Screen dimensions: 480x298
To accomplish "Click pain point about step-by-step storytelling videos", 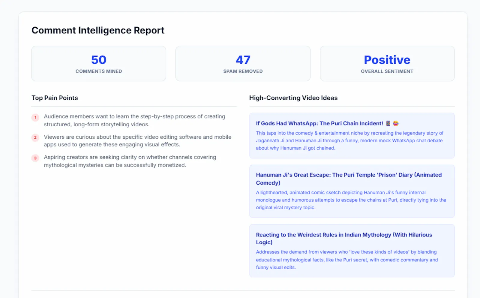I will (x=134, y=120).
